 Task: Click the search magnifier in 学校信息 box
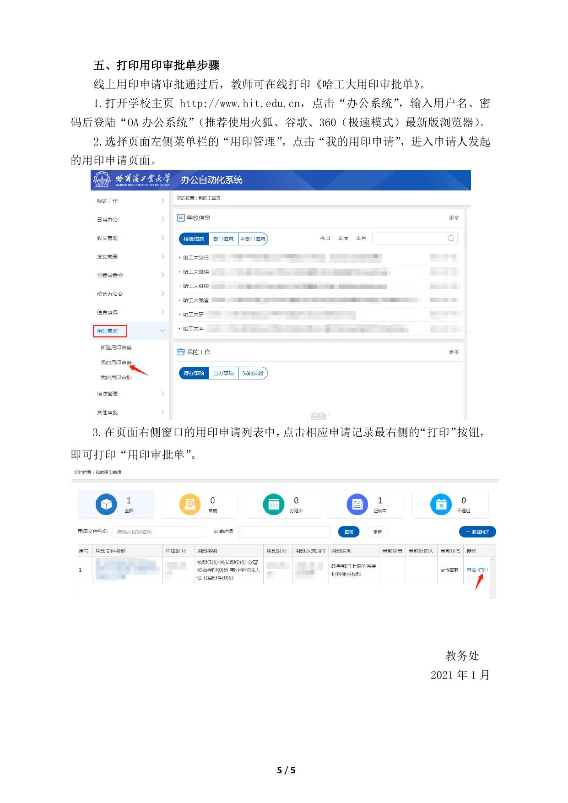click(451, 239)
